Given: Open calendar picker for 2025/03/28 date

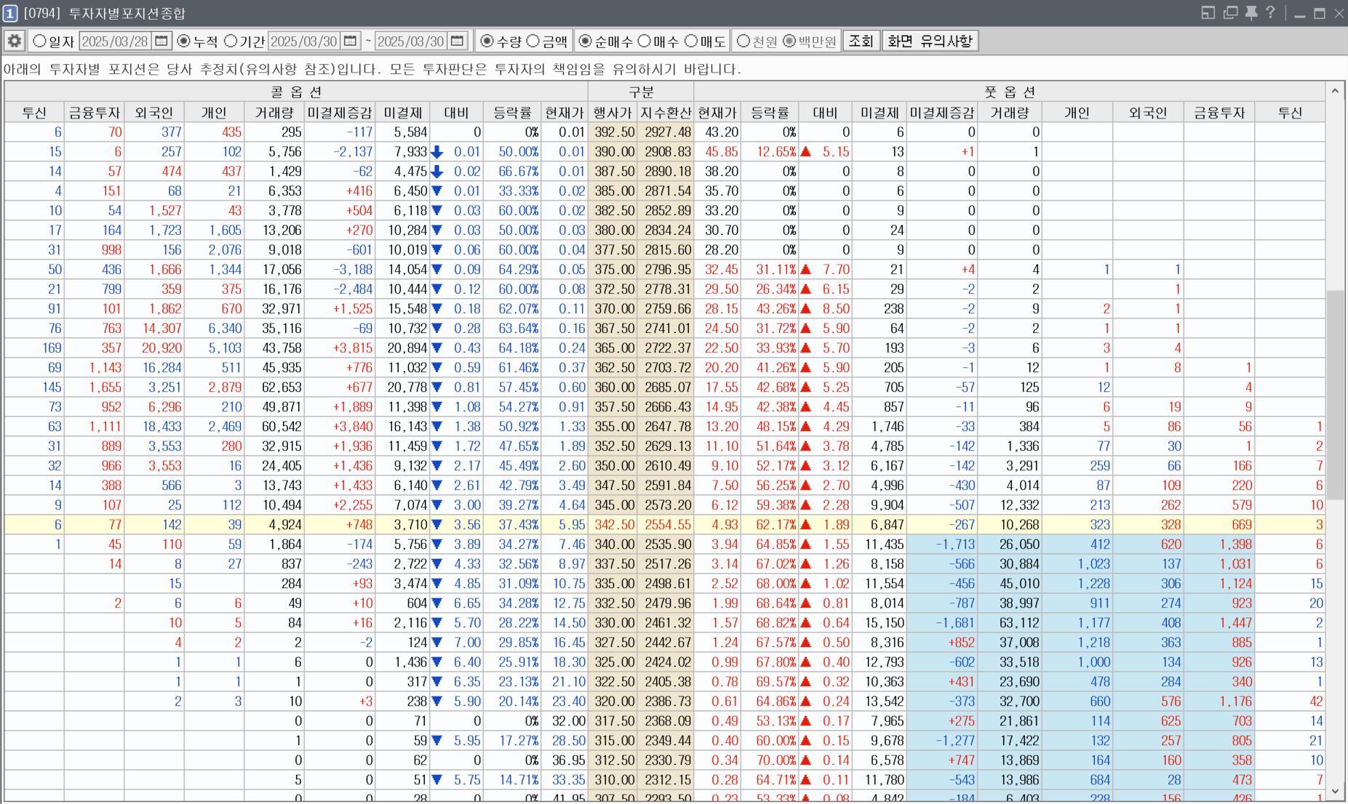Looking at the screenshot, I should 161,41.
